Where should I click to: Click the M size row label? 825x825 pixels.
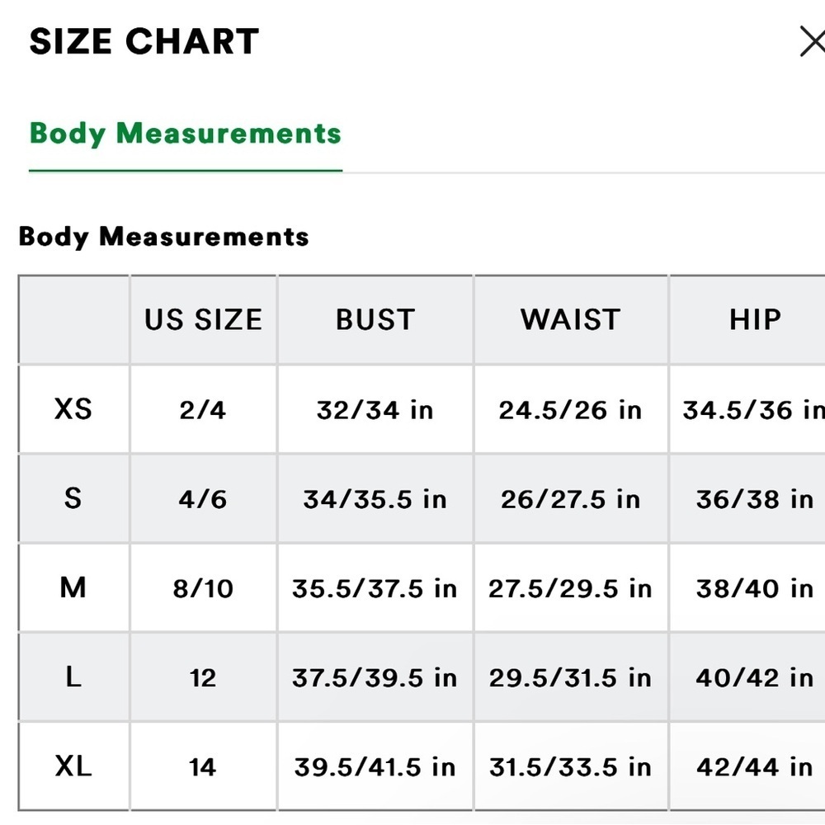pos(73,588)
